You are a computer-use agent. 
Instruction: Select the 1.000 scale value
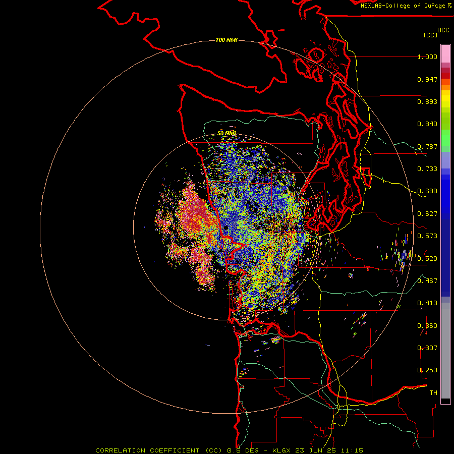tap(427, 56)
